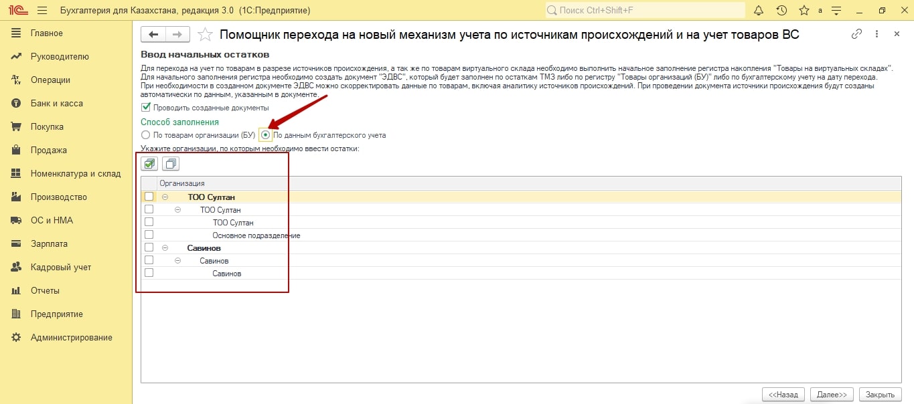Click the uncheck all organizations icon

pyautogui.click(x=171, y=163)
